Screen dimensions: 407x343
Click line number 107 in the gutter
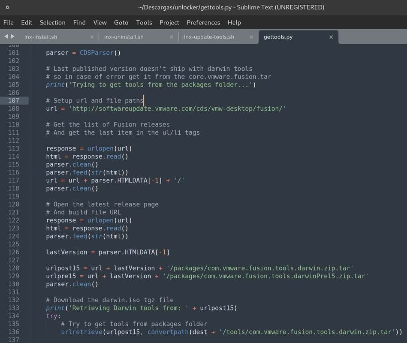coord(13,101)
